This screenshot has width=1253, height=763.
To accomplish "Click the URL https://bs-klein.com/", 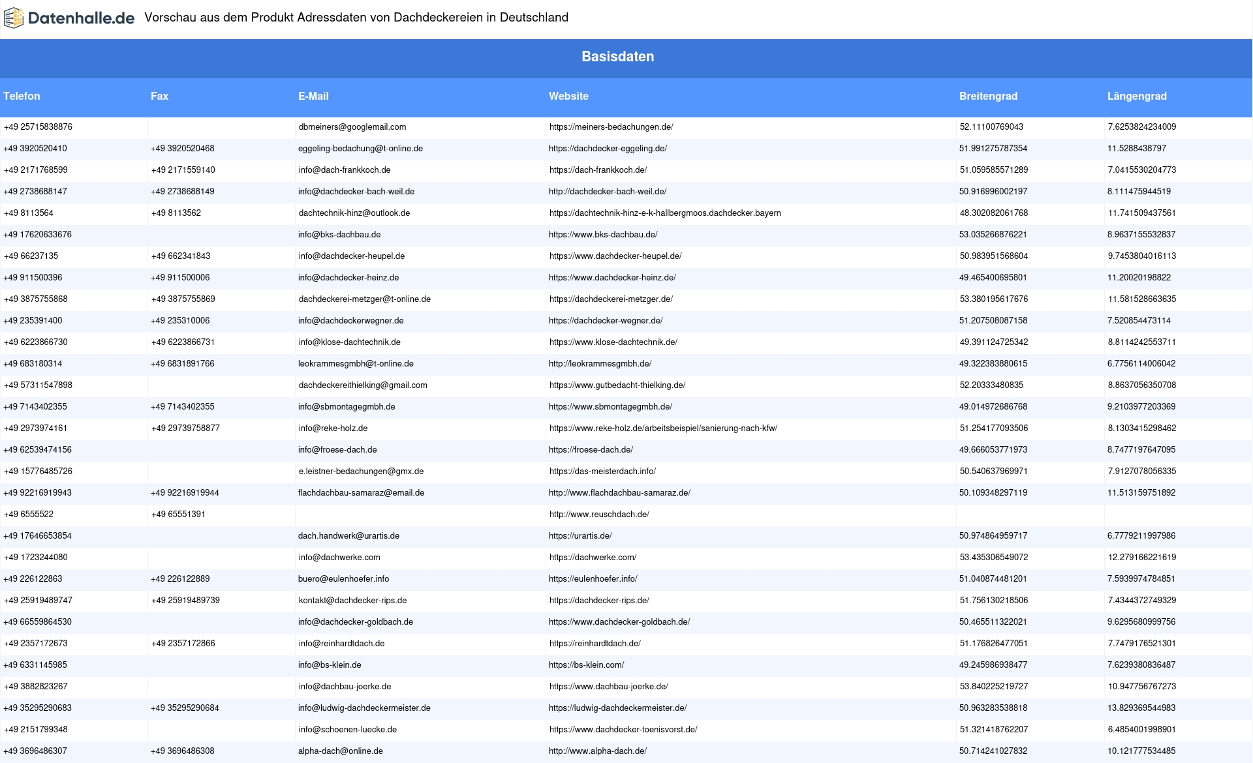I will pos(586,665).
